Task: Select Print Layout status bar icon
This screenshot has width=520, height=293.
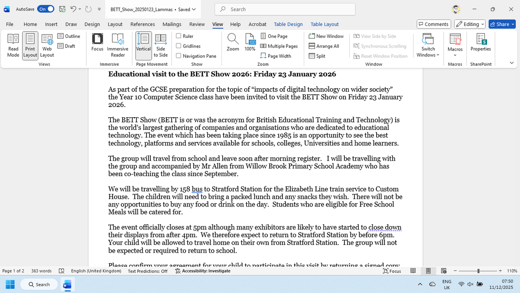Action: [428, 271]
